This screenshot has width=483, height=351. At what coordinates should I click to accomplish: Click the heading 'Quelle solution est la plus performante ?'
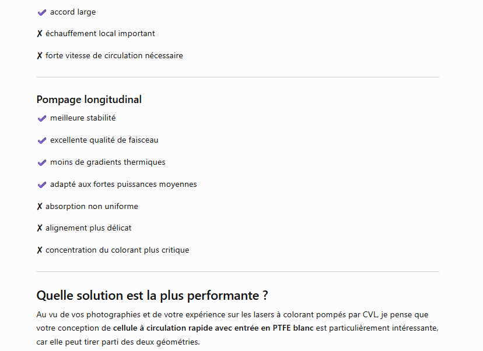(152, 295)
